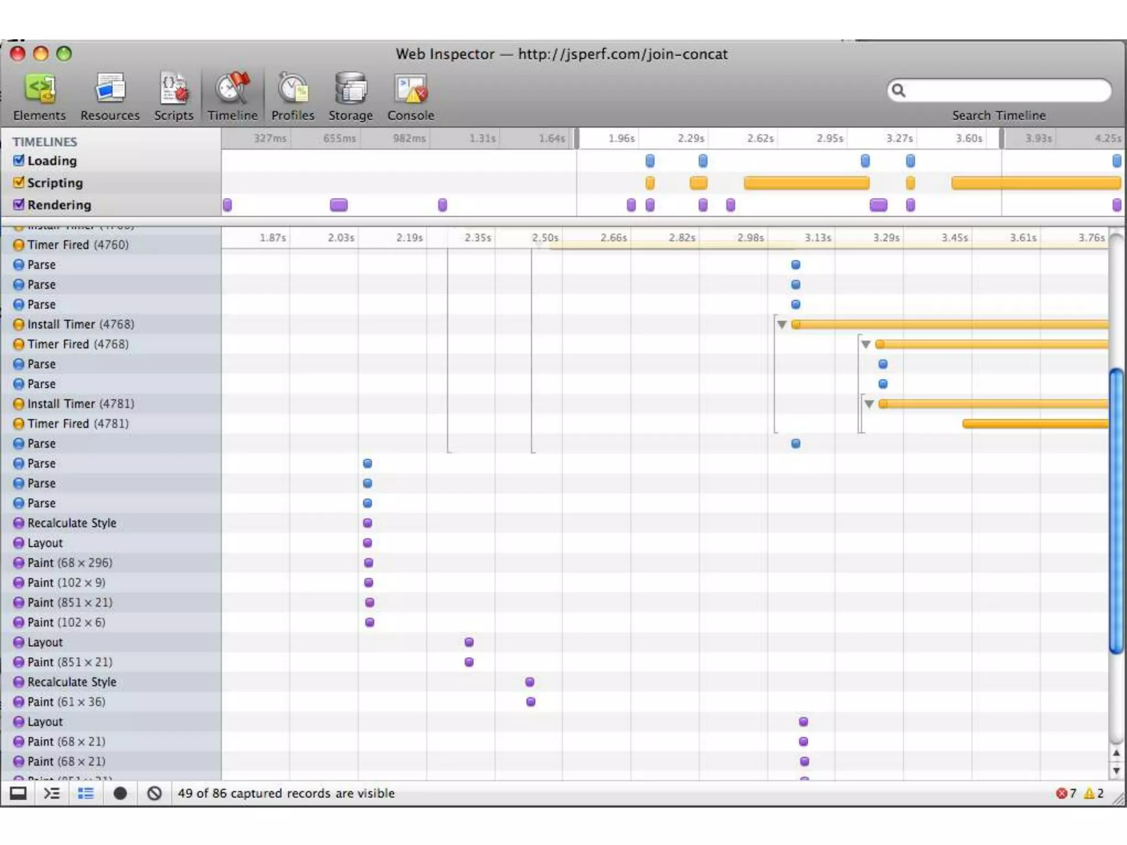Viewport: 1127px width, 845px height.
Task: Toggle the console drawer icon in status bar
Action: (x=52, y=793)
